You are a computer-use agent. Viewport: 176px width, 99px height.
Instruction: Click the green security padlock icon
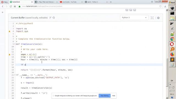point(20,6)
